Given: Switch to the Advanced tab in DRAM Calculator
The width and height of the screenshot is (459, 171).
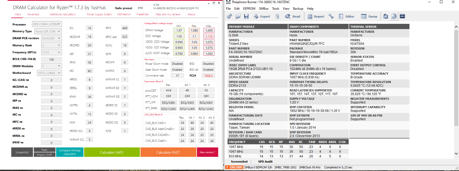Looking at the screenshot, I should point(33,14).
